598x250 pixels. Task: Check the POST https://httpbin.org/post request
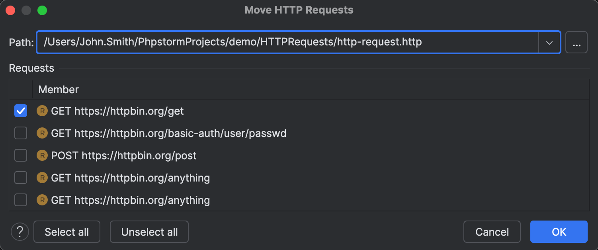tap(20, 156)
